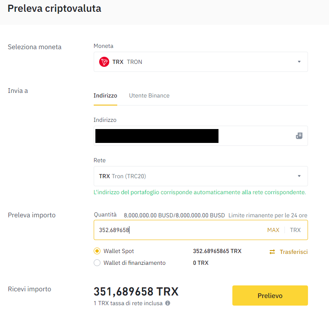Click the TRX unit label in amount field
This screenshot has width=329, height=314.
[x=295, y=230]
